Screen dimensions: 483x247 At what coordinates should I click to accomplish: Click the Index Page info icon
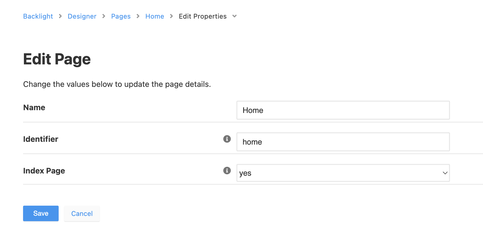[x=227, y=170]
